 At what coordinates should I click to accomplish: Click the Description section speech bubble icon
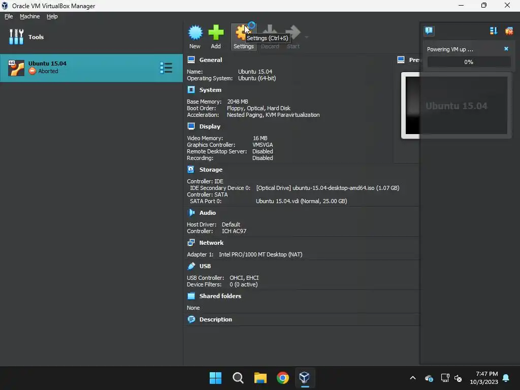[191, 319]
